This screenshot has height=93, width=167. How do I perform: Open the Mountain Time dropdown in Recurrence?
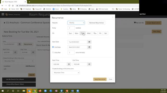coord(66,73)
